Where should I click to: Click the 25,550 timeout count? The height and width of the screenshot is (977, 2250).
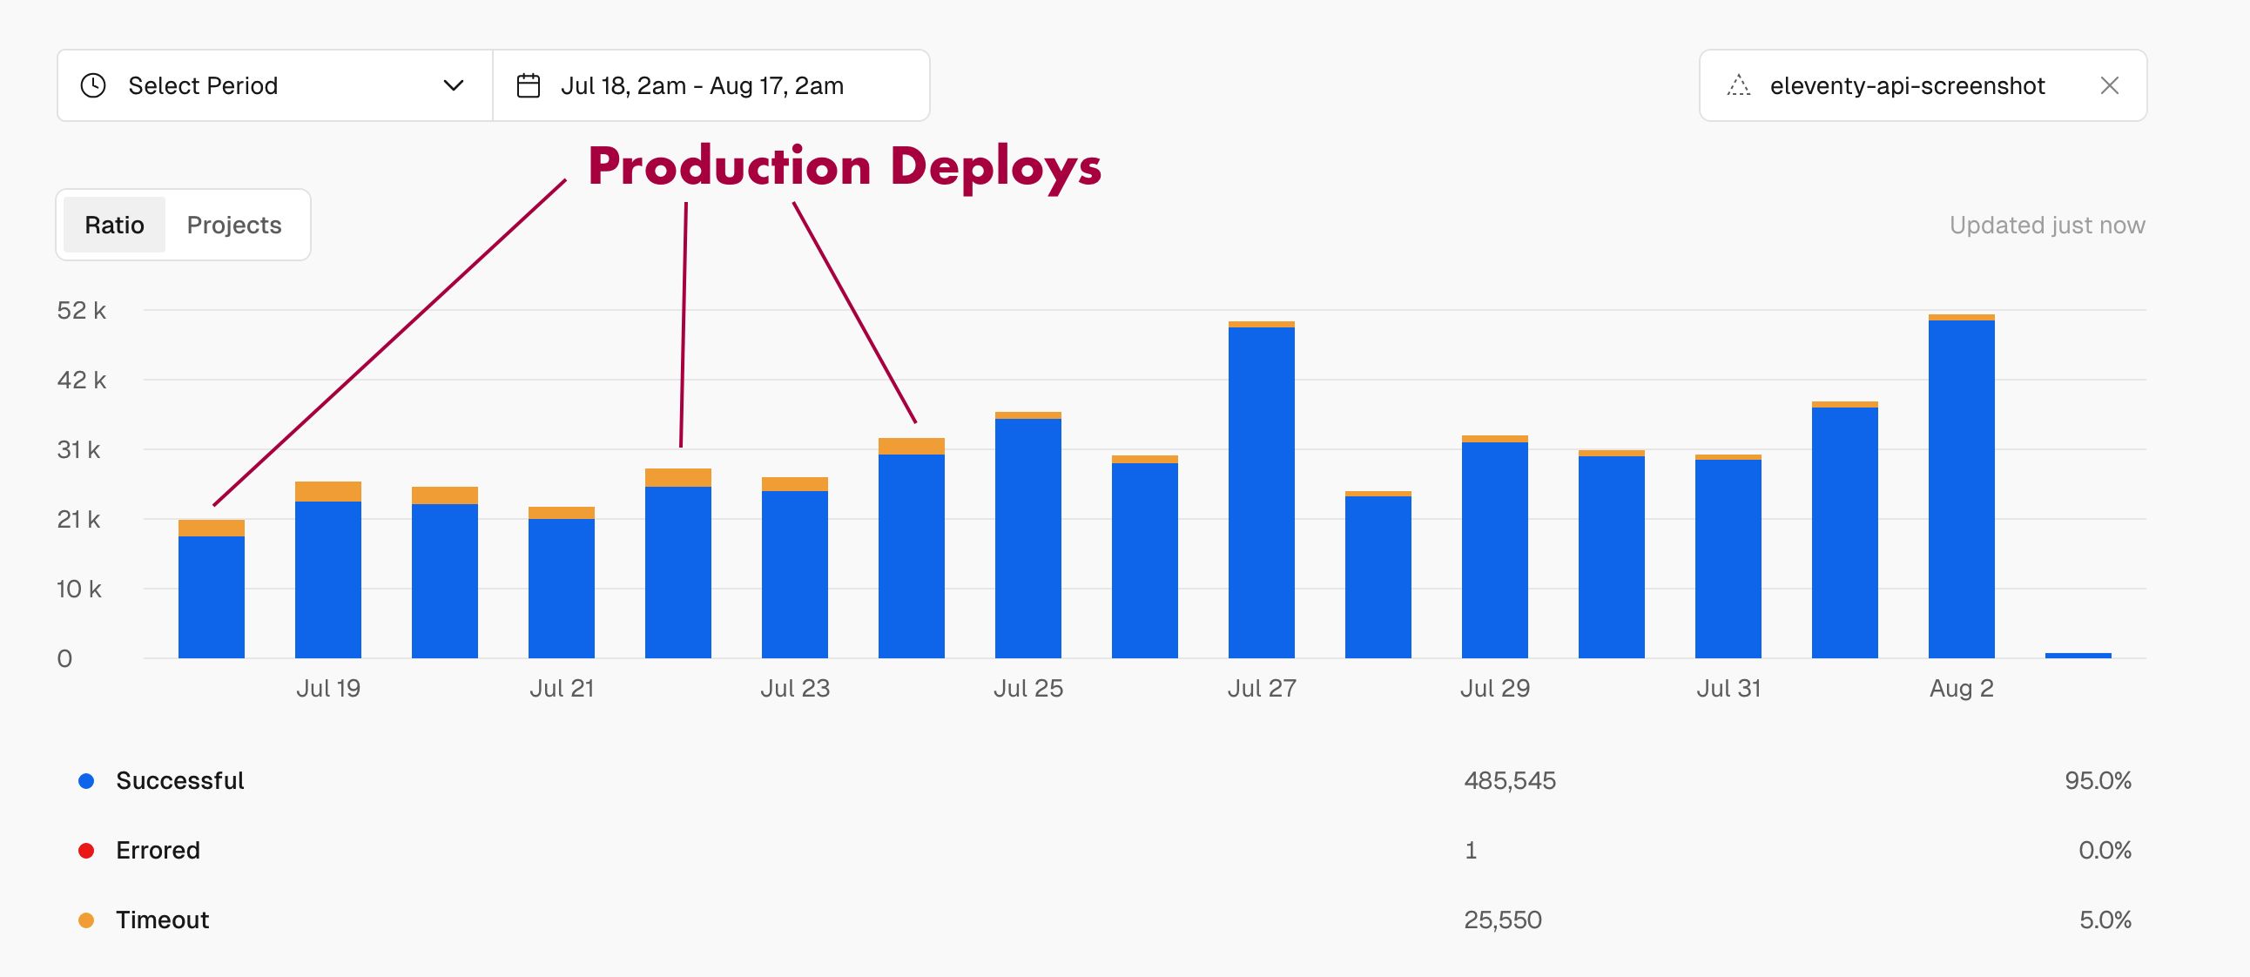click(1503, 920)
